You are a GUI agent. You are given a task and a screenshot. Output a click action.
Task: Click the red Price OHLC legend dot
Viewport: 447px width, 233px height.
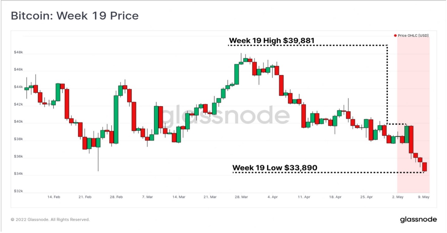395,36
